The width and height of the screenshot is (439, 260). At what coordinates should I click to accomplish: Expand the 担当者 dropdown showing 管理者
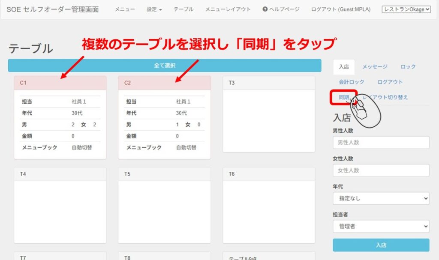[381, 226]
